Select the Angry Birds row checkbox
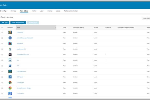This screenshot has height=100, width=150. click(x=2, y=44)
